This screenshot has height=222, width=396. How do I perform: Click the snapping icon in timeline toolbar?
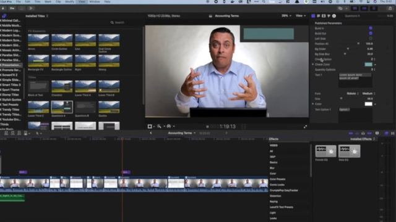(369, 133)
